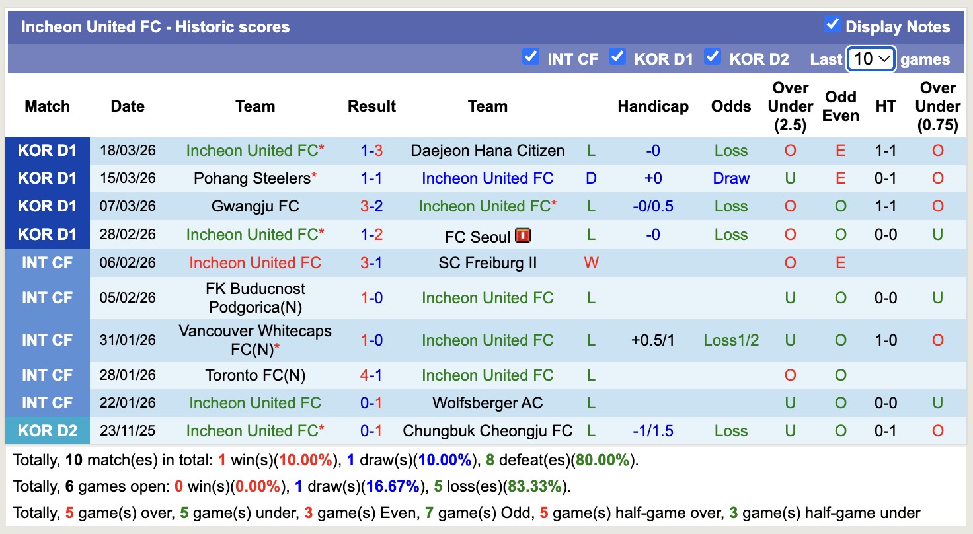973x534 pixels.
Task: Open Daejeon Hana Citizen team link
Action: (487, 151)
